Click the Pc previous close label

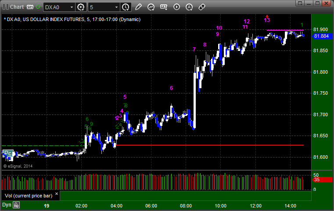pos(8,153)
